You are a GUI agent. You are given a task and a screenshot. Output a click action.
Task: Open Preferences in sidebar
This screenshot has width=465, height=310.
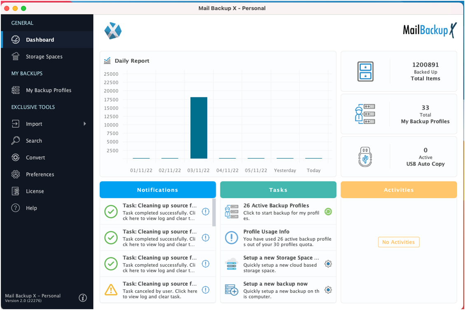pos(47,174)
